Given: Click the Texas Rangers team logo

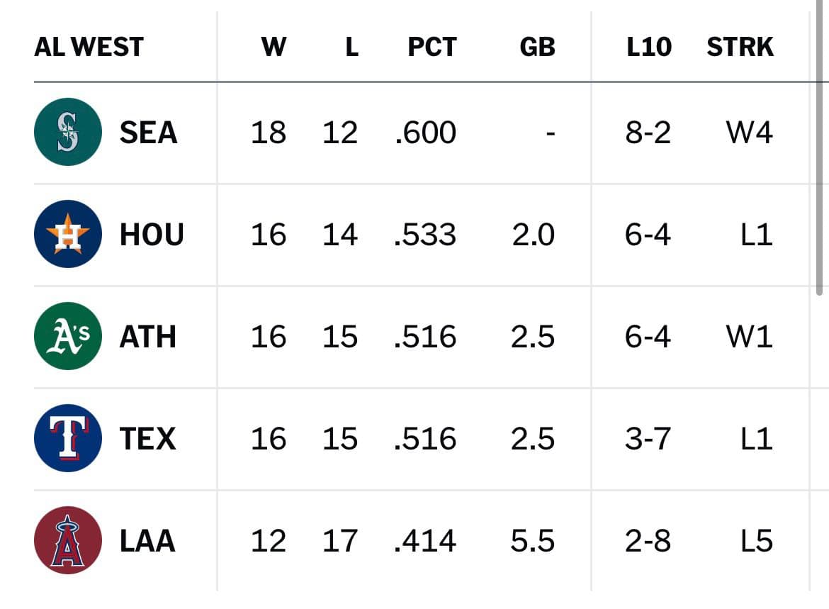Looking at the screenshot, I should [x=68, y=439].
